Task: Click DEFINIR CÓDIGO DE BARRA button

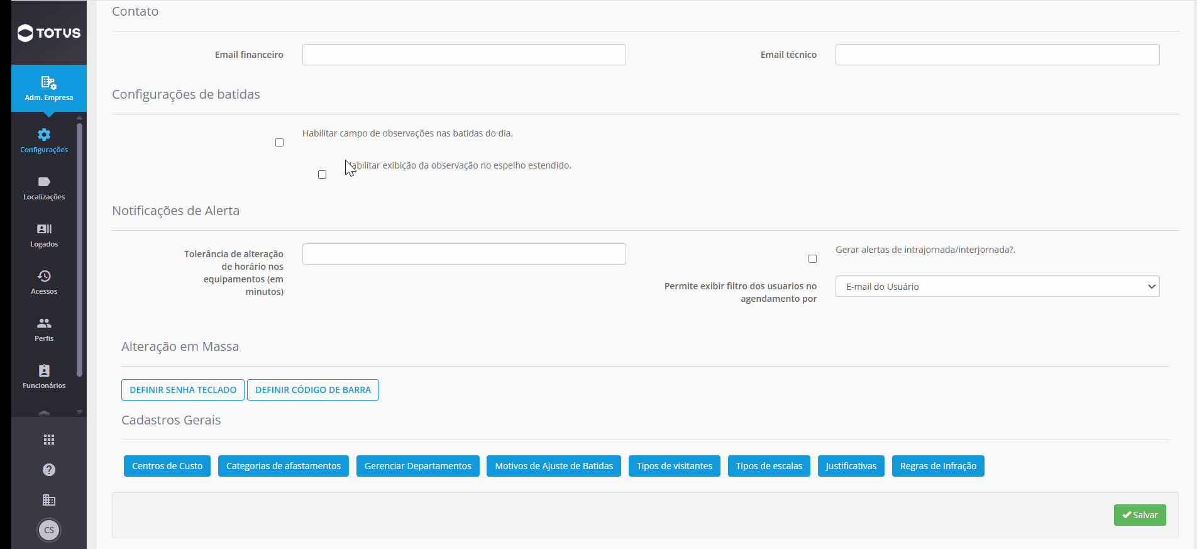Action: click(x=313, y=390)
